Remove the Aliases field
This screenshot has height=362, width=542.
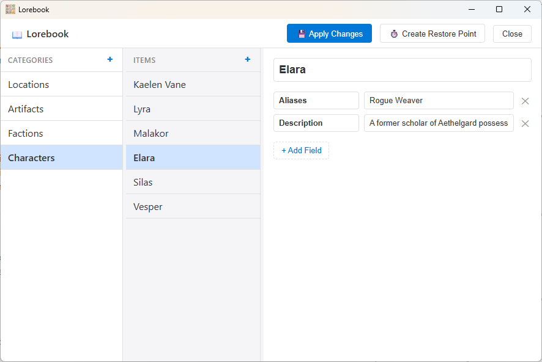click(x=525, y=101)
